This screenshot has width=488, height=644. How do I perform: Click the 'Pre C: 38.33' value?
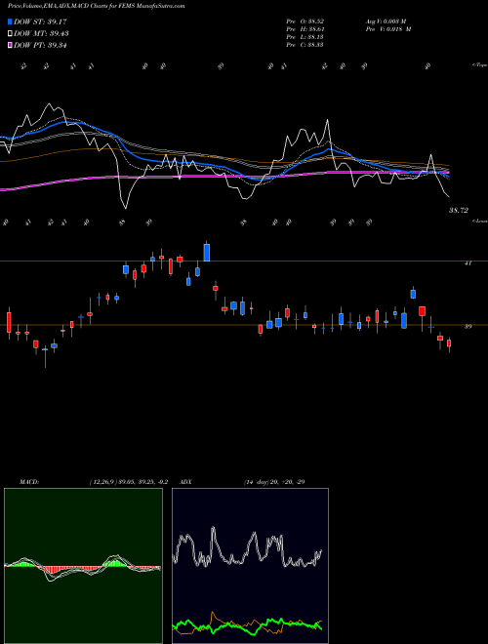305,45
